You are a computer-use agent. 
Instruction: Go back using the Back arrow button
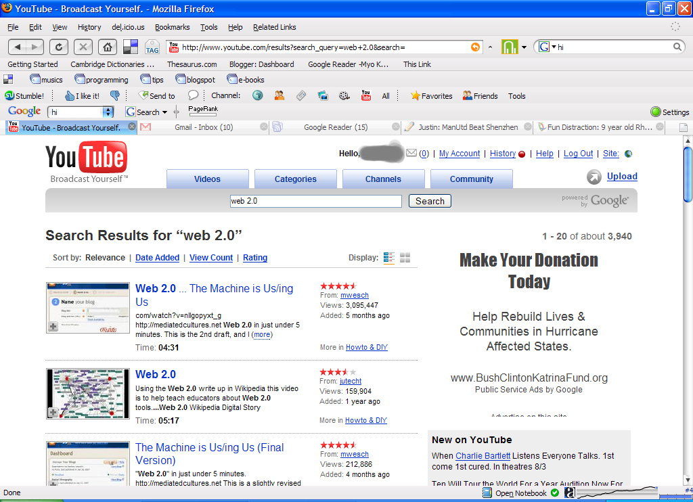coord(18,47)
